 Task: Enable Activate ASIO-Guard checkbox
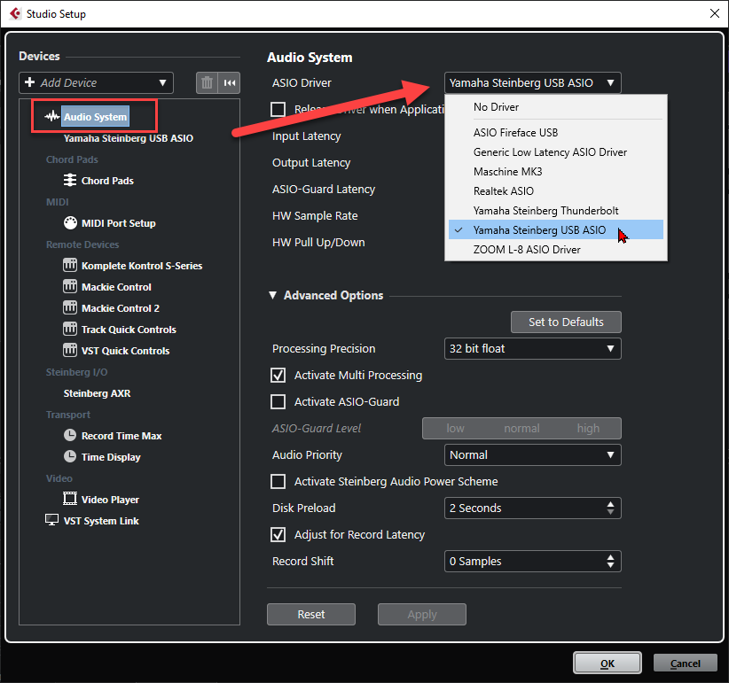[x=278, y=401]
